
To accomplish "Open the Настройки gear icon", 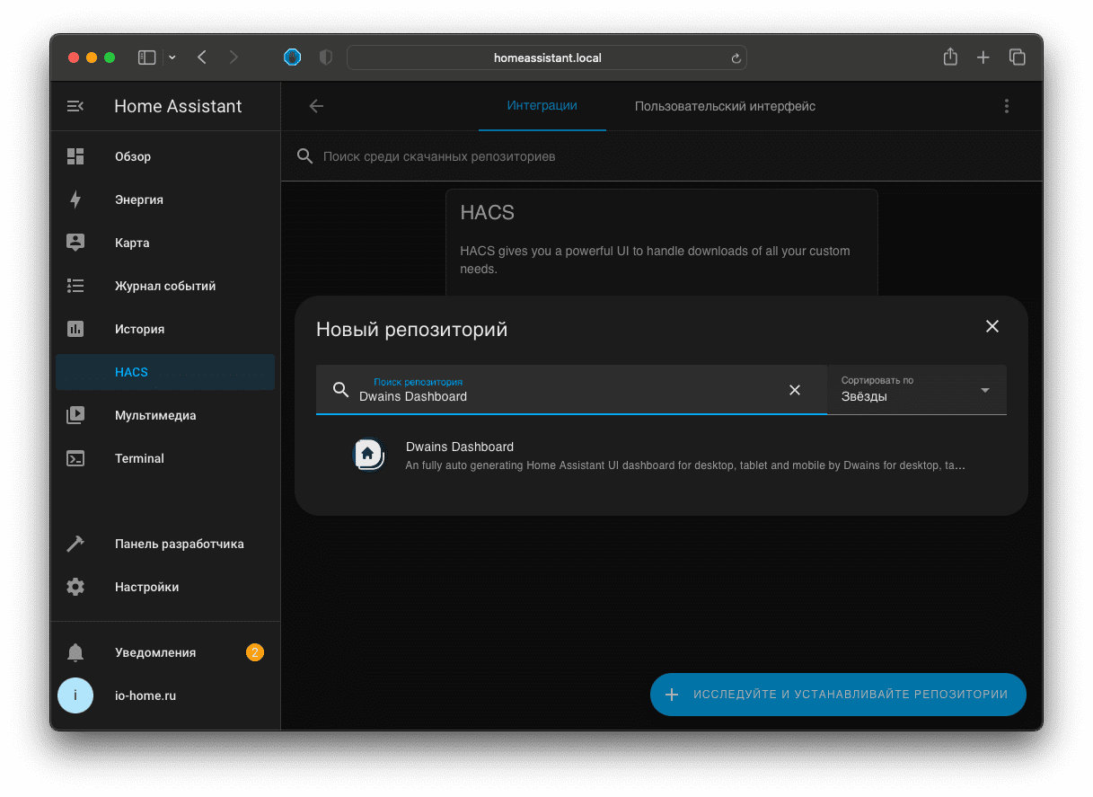I will (75, 587).
